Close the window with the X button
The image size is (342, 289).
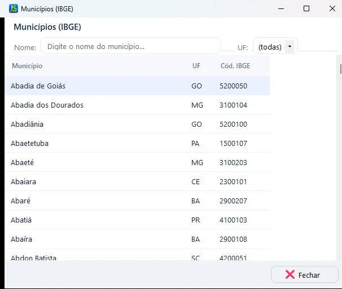tap(332, 8)
